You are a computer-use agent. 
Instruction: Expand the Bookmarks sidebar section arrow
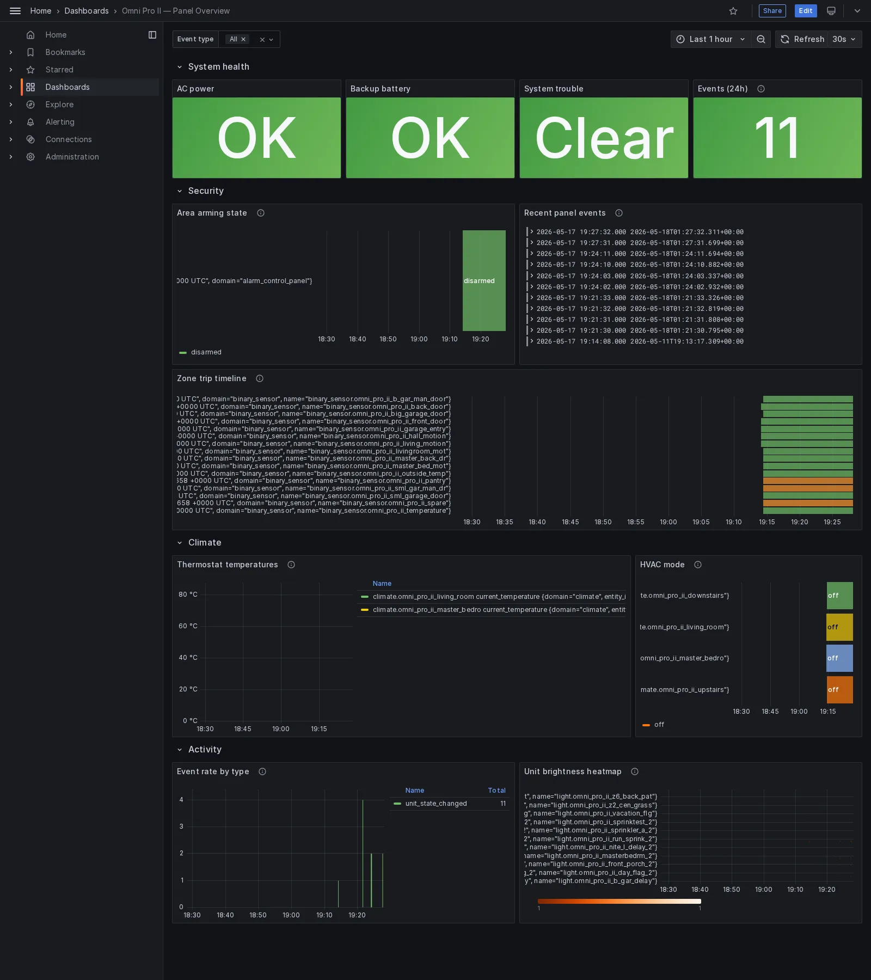click(11, 52)
